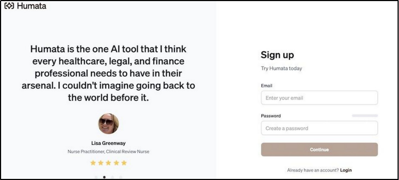Click the Email field label
399x180 pixels.
tap(266, 86)
